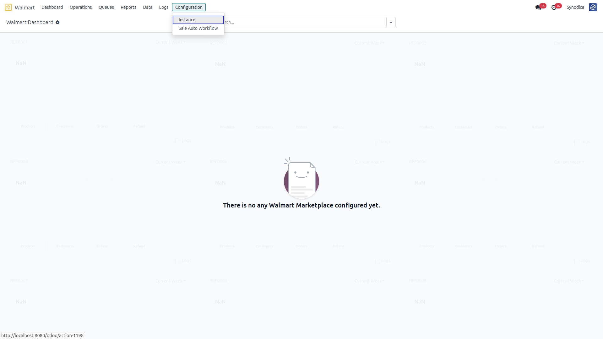Click the Walmart app name link
Viewport: 603px width, 339px height.
pyautogui.click(x=25, y=7)
